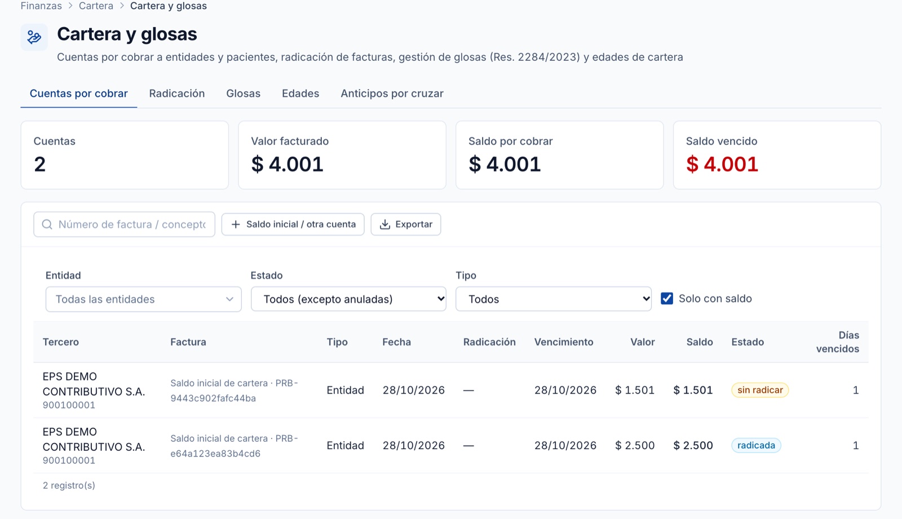Screen dimensions: 902x519
Task: Click the 'radicada' status badge
Action: (756, 445)
